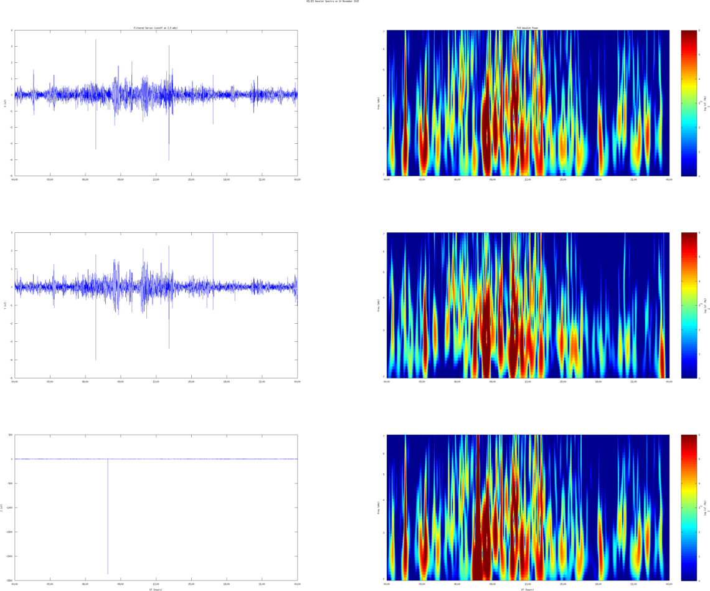Click the X component filtered series plot

[x=156, y=103]
